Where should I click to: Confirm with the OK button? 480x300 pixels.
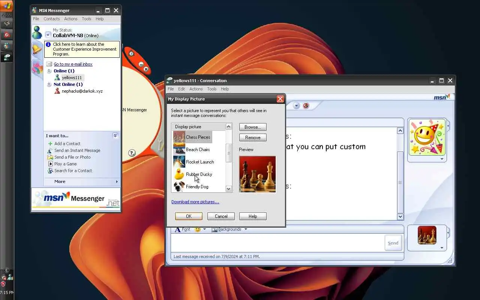(189, 216)
